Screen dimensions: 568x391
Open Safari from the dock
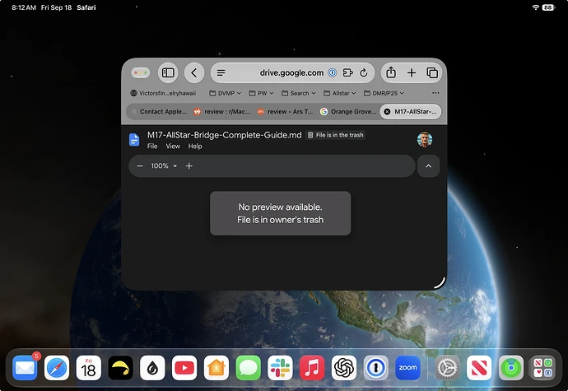[57, 368]
